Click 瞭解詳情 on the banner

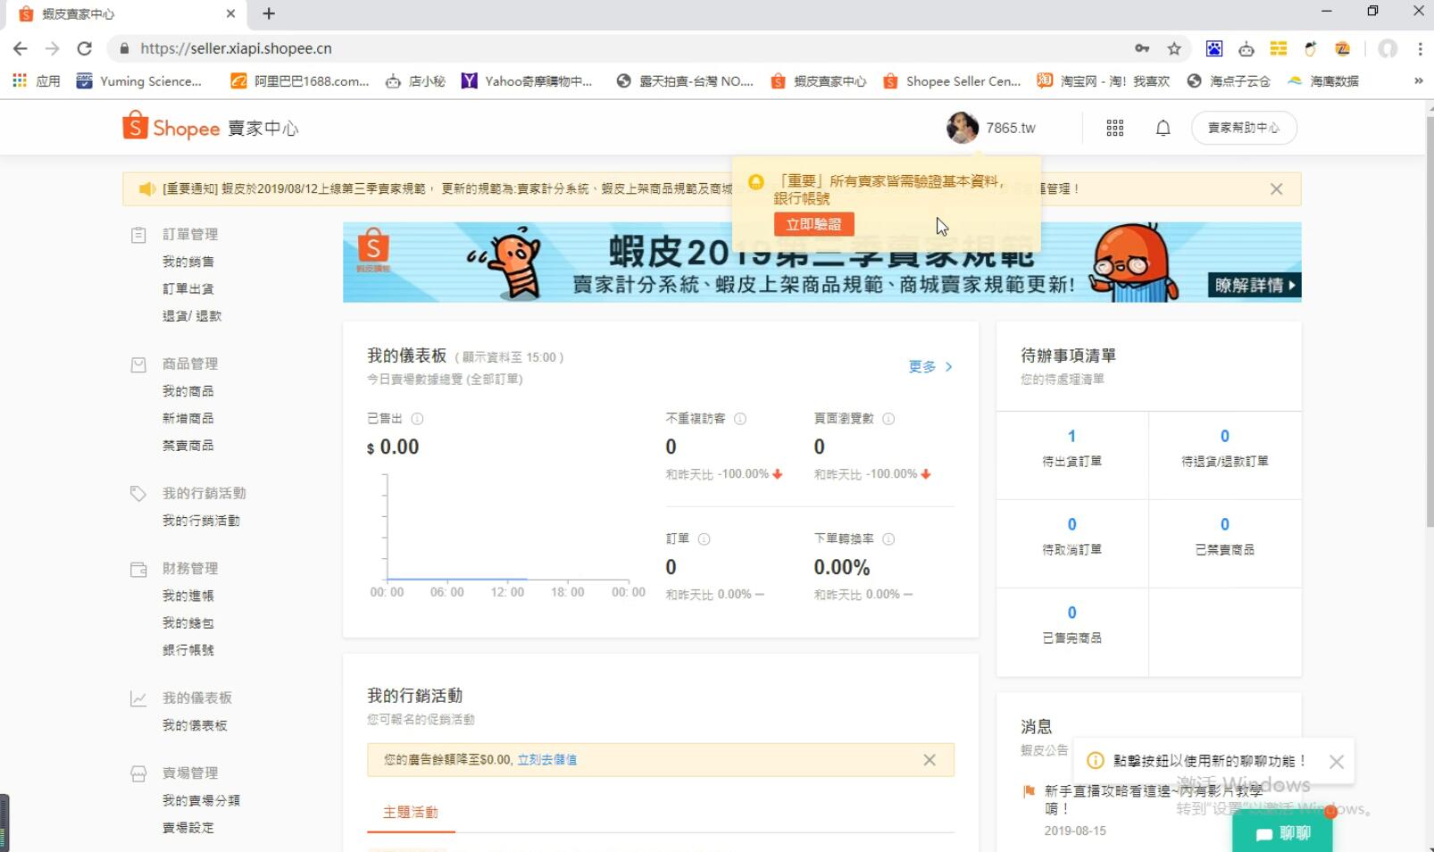1254,285
